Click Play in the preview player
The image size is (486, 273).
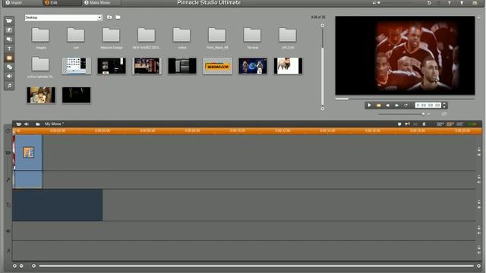pos(369,105)
